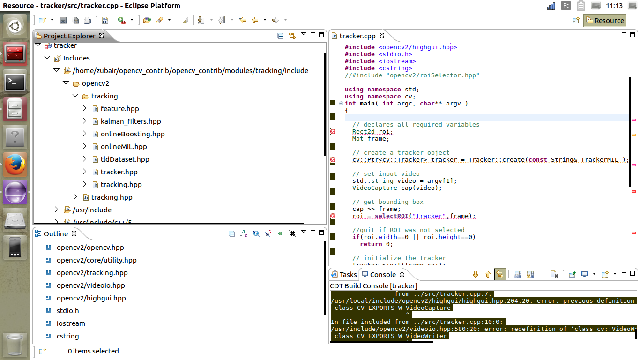The width and height of the screenshot is (640, 360).
Task: Select the tracker.cpp editor tab
Action: [x=357, y=36]
